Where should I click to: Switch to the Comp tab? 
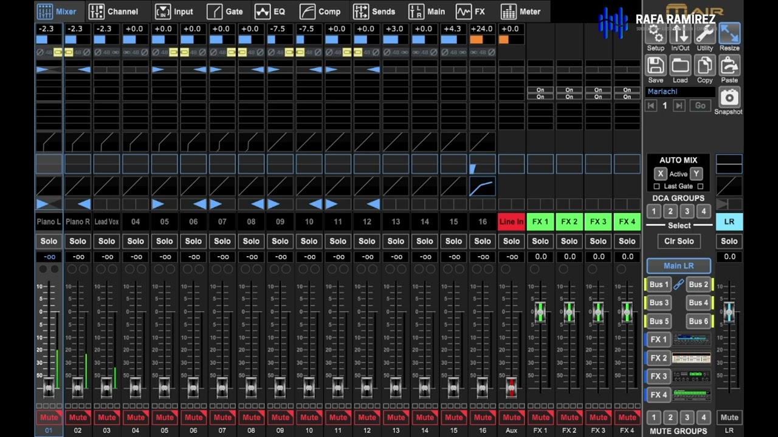point(321,11)
